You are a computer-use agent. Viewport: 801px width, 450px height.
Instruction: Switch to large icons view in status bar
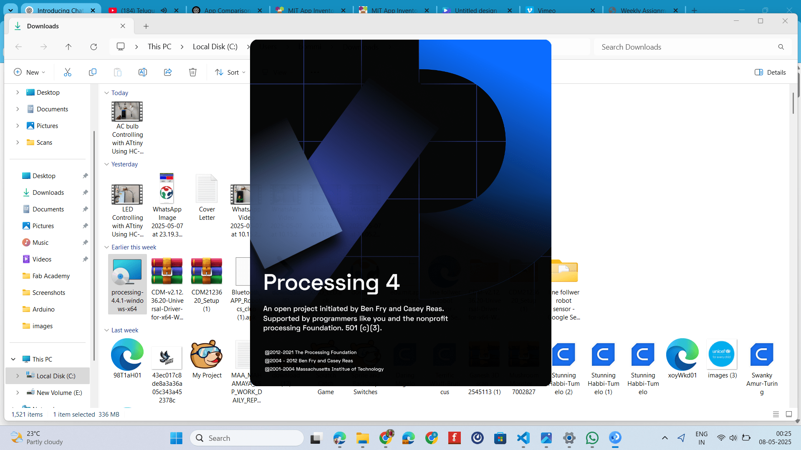coord(789,414)
